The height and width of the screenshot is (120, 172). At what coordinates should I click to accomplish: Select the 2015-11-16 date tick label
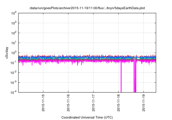(x=68, y=103)
